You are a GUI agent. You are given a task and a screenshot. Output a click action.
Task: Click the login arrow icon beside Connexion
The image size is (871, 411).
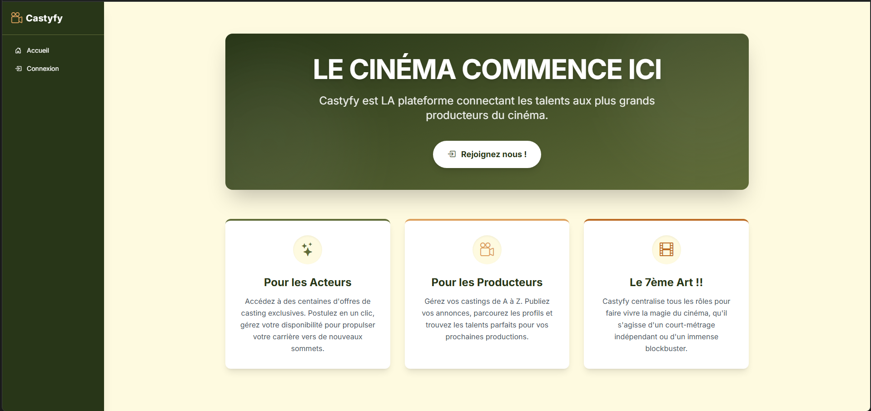(x=18, y=69)
